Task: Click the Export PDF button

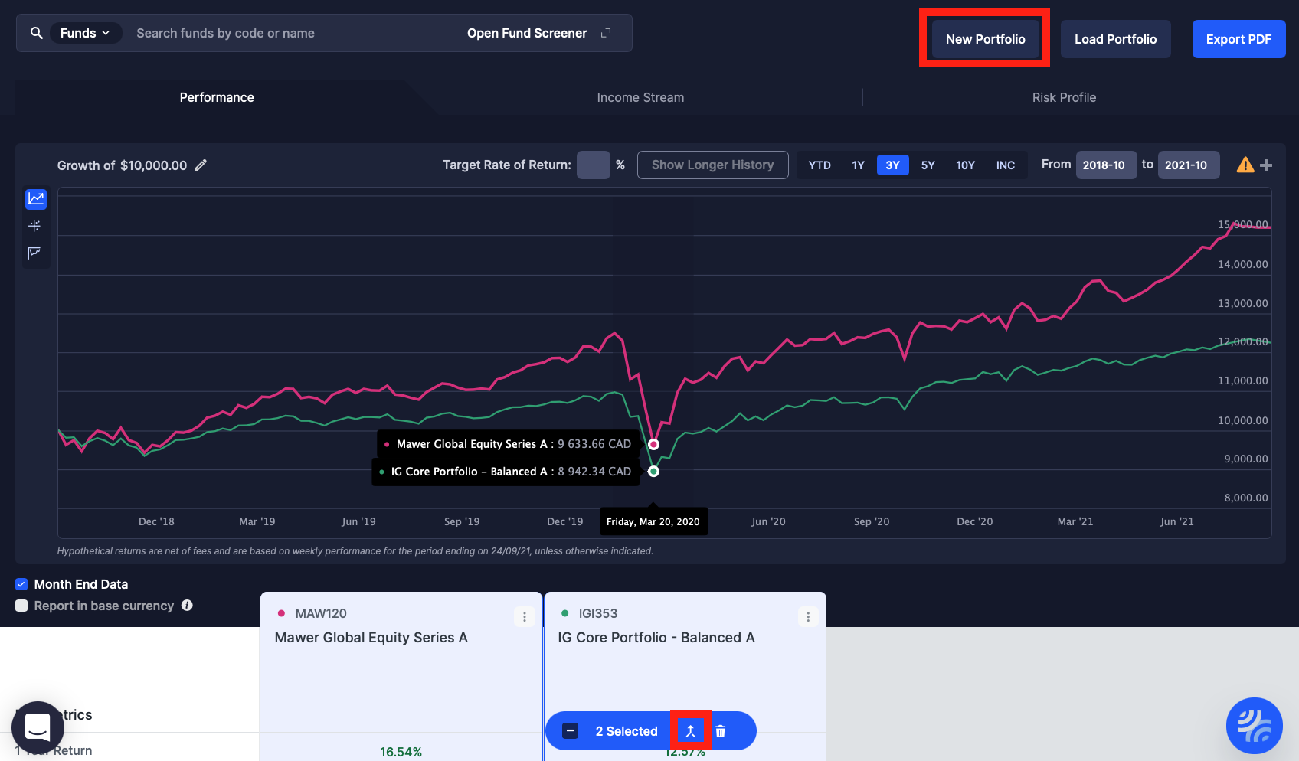Action: [x=1238, y=39]
